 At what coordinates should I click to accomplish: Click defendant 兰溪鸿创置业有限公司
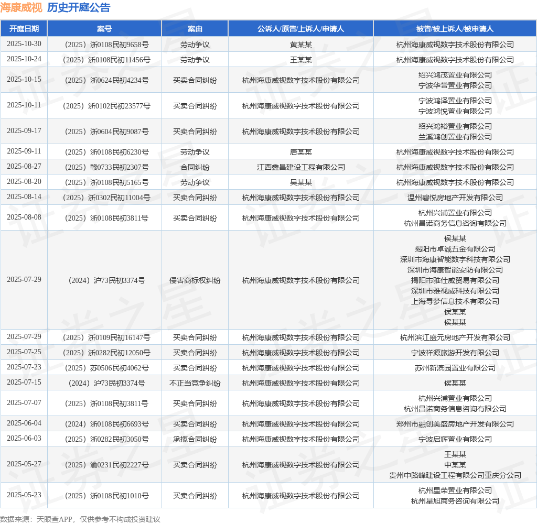coord(455,137)
